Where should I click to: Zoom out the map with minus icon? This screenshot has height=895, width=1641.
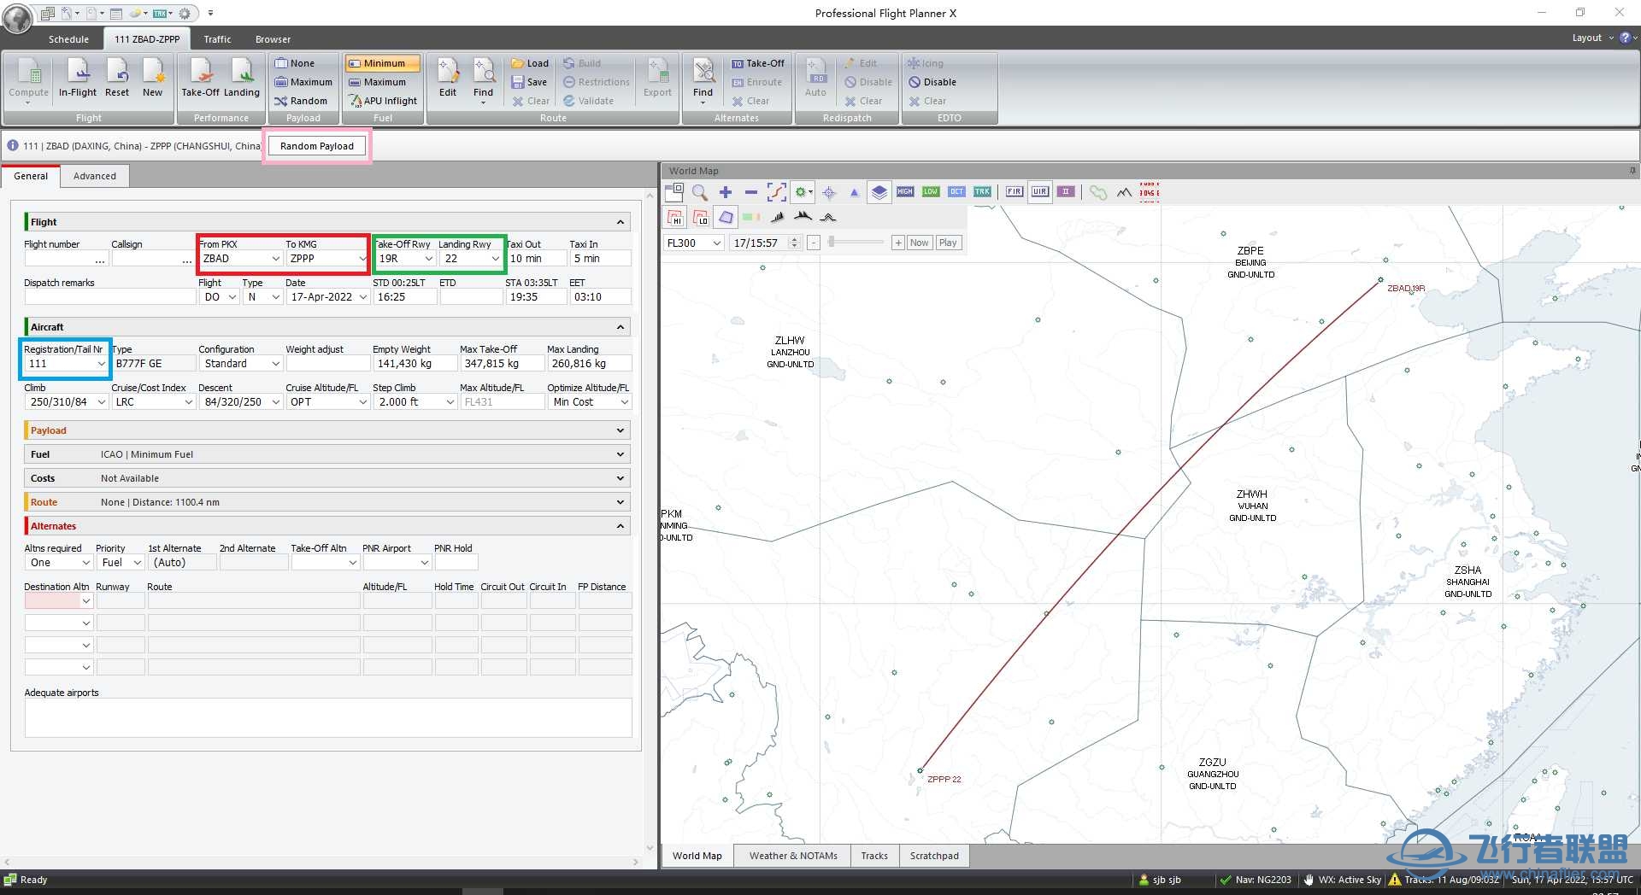click(x=750, y=192)
